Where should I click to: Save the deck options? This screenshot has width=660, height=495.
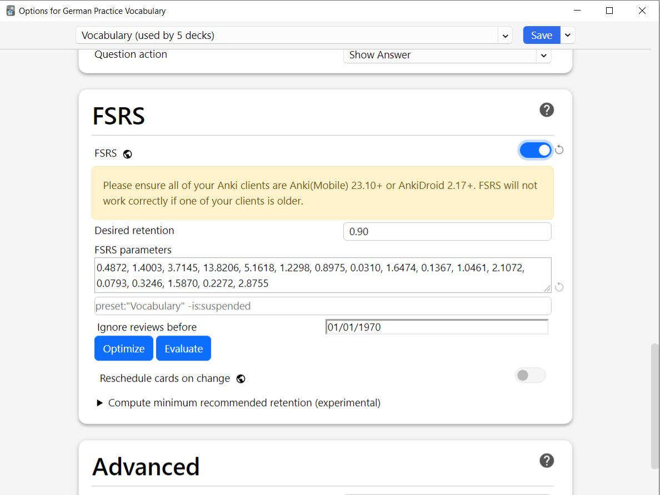point(541,36)
